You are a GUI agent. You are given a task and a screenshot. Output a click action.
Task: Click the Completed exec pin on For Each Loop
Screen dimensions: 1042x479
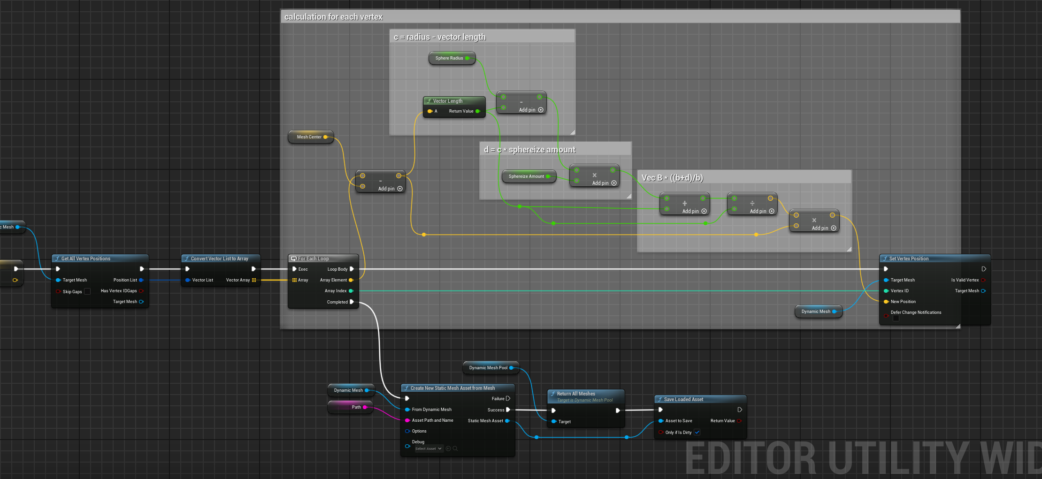pos(352,302)
